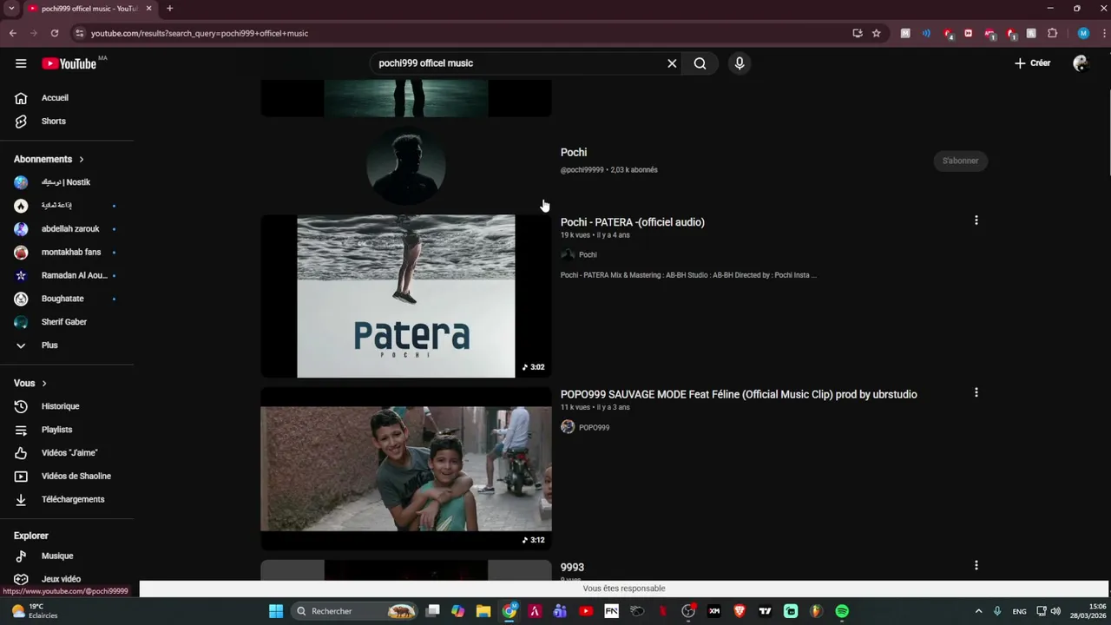Click the Créer button
Screen dimensions: 1111x625
point(1032,63)
